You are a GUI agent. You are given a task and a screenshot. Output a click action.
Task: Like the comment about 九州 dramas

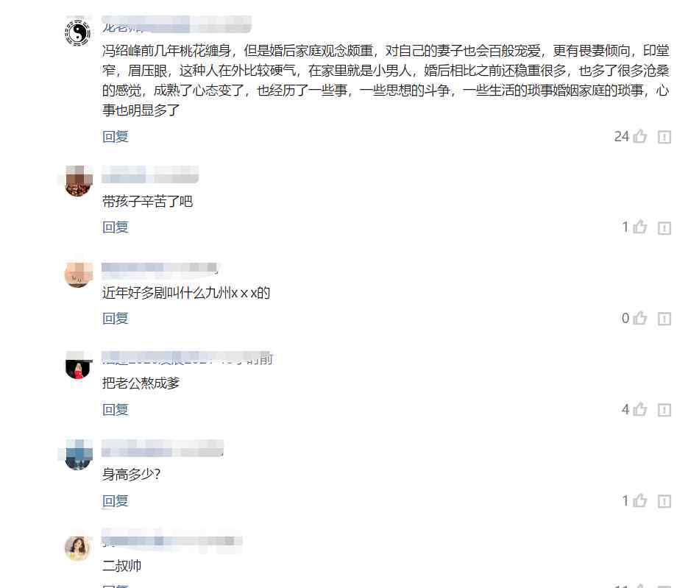tap(639, 318)
